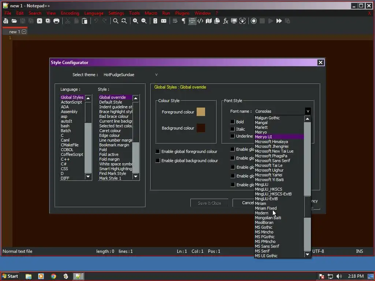Click the Font name dropdown arrow
Screen dimensions: 375x281
(x=308, y=111)
